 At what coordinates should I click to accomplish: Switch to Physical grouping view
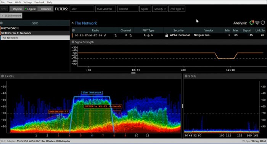[x=18, y=9]
